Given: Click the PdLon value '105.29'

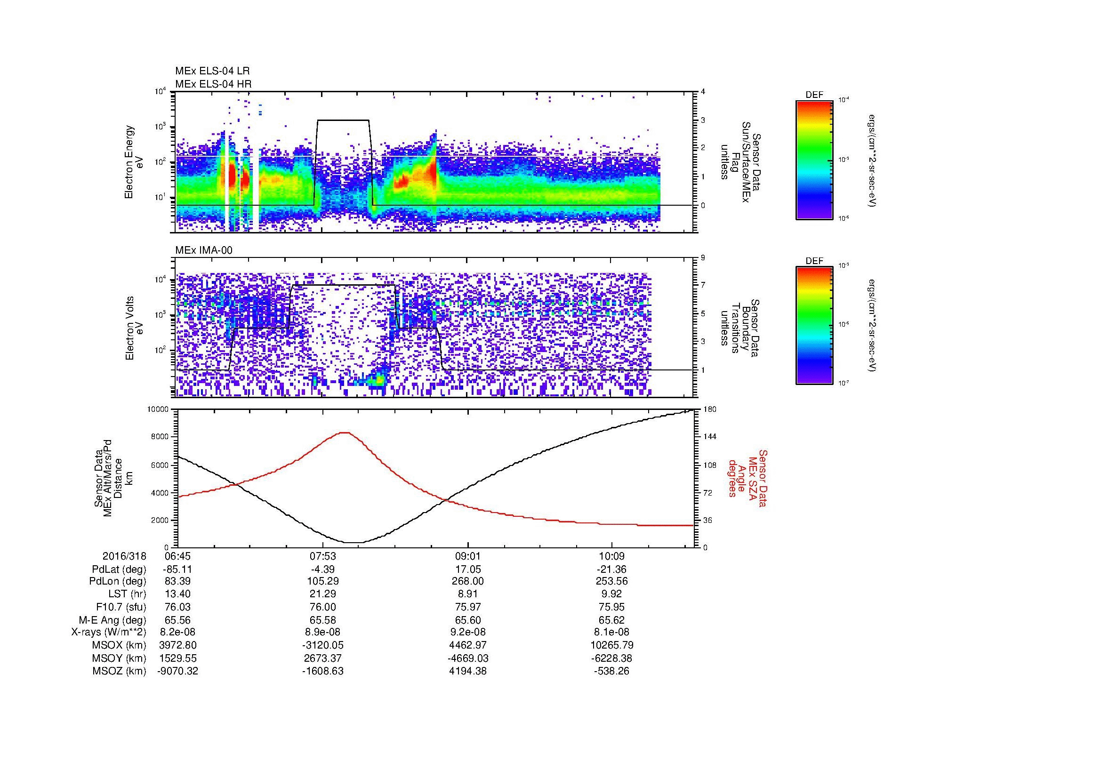Looking at the screenshot, I should (323, 581).
